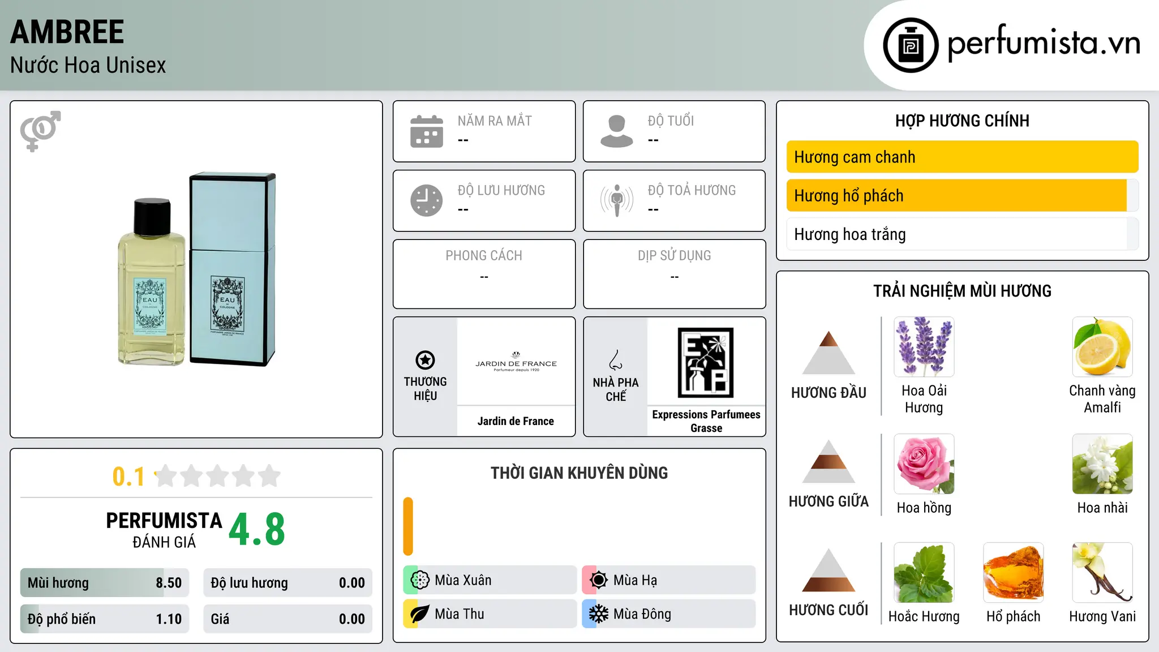Click the AMBREE product title

tap(67, 32)
